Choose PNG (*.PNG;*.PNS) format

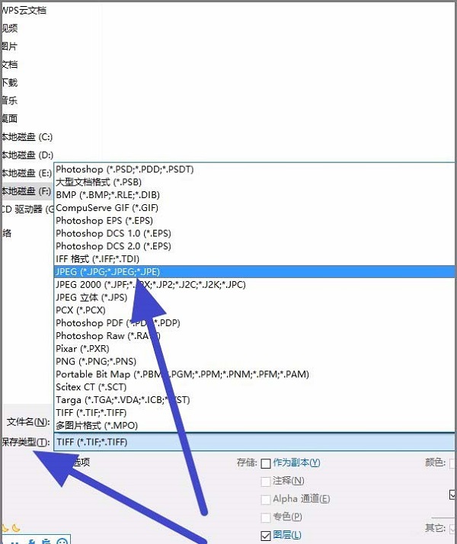(254, 361)
